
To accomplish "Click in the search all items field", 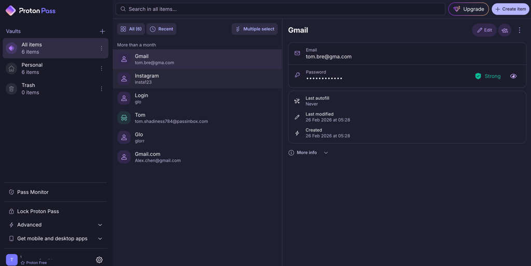I will click(281, 9).
